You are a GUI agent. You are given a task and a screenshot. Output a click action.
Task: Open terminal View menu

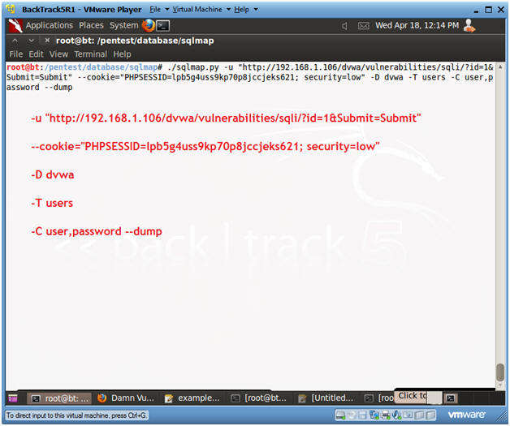coord(58,54)
